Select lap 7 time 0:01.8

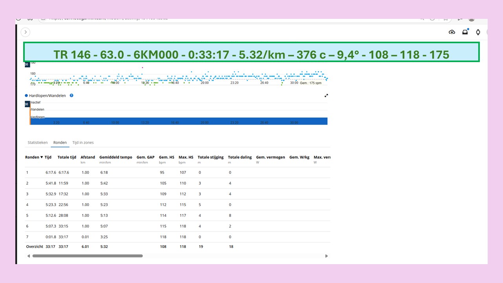(x=51, y=237)
